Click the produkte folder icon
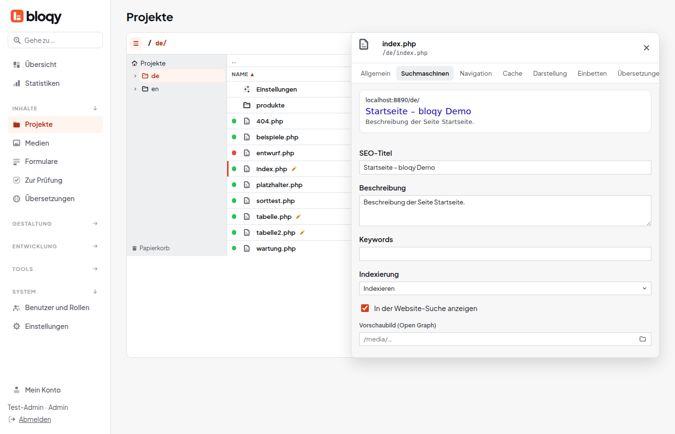This screenshot has height=434, width=675. point(247,105)
